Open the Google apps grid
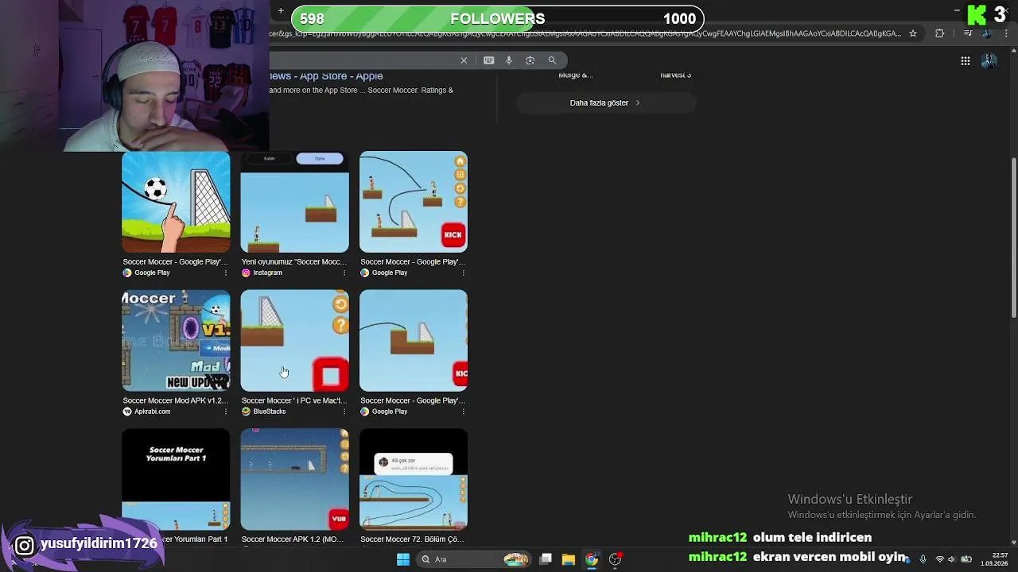Screen dimensions: 1018x572 [x=965, y=61]
